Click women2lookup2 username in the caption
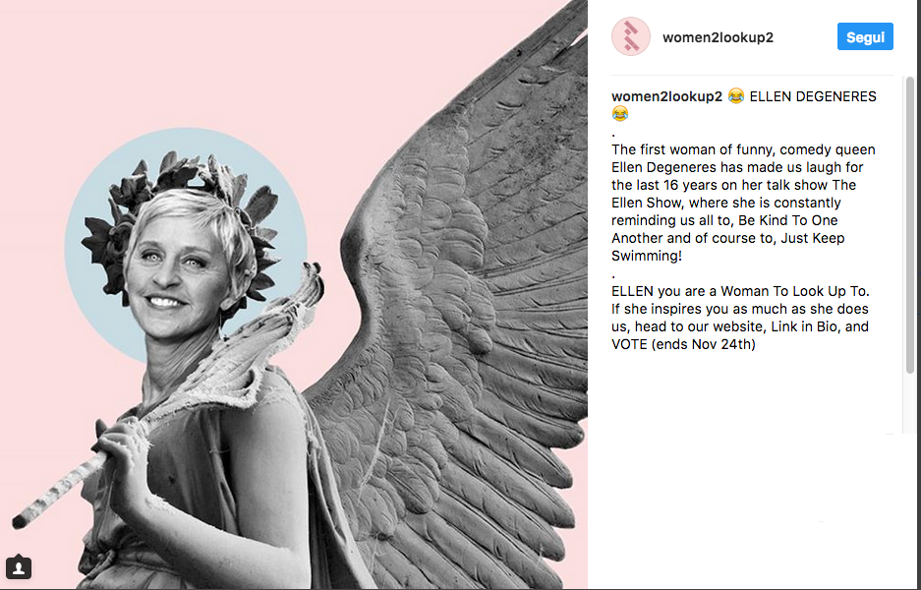921x590 pixels. pos(666,96)
